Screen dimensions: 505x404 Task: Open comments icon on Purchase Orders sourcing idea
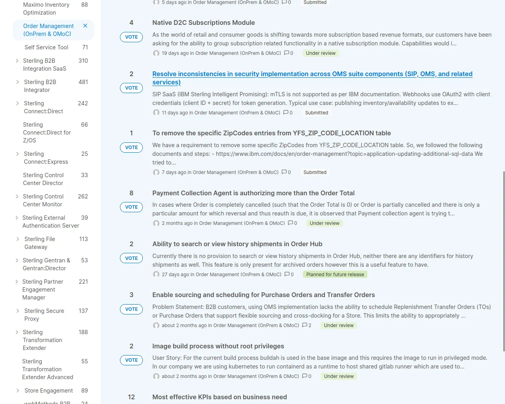[x=307, y=325]
